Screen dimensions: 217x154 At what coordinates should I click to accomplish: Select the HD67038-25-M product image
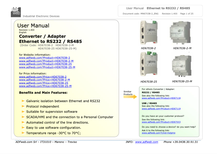coord(182,66)
